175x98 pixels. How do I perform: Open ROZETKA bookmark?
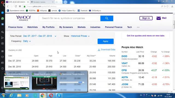(x=31, y=11)
